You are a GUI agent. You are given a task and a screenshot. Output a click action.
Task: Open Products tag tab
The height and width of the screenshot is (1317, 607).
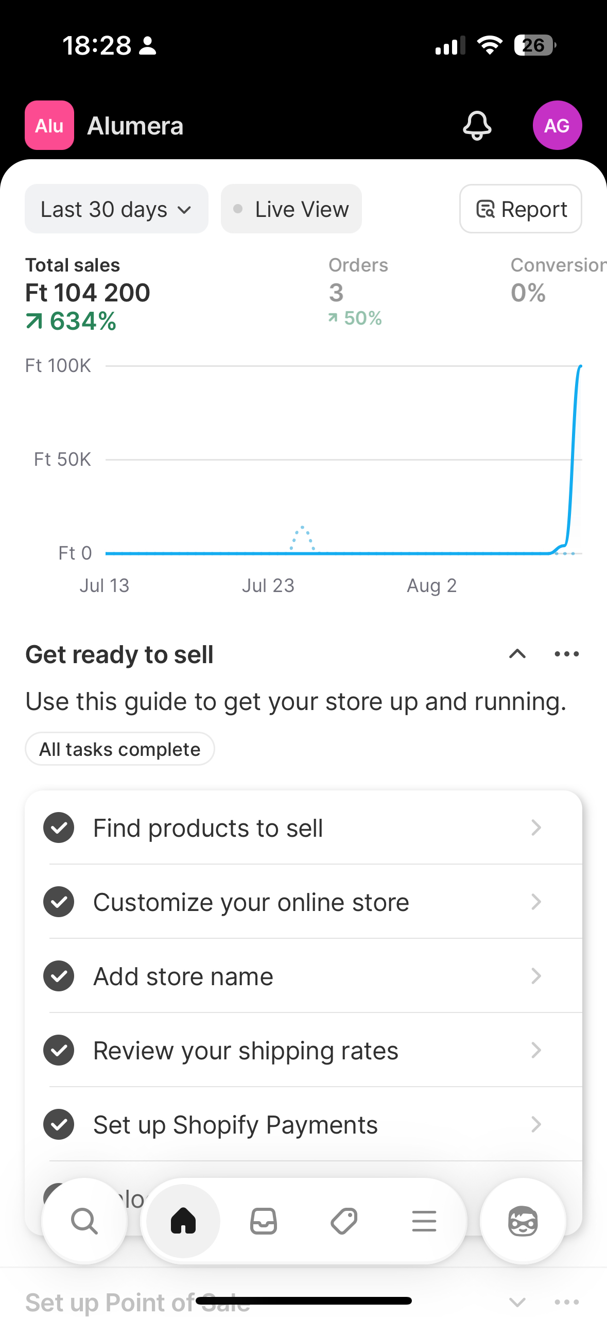pyautogui.click(x=344, y=1221)
